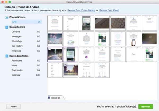Open Call History list
This screenshot has width=159, height=111.
[x=17, y=46]
